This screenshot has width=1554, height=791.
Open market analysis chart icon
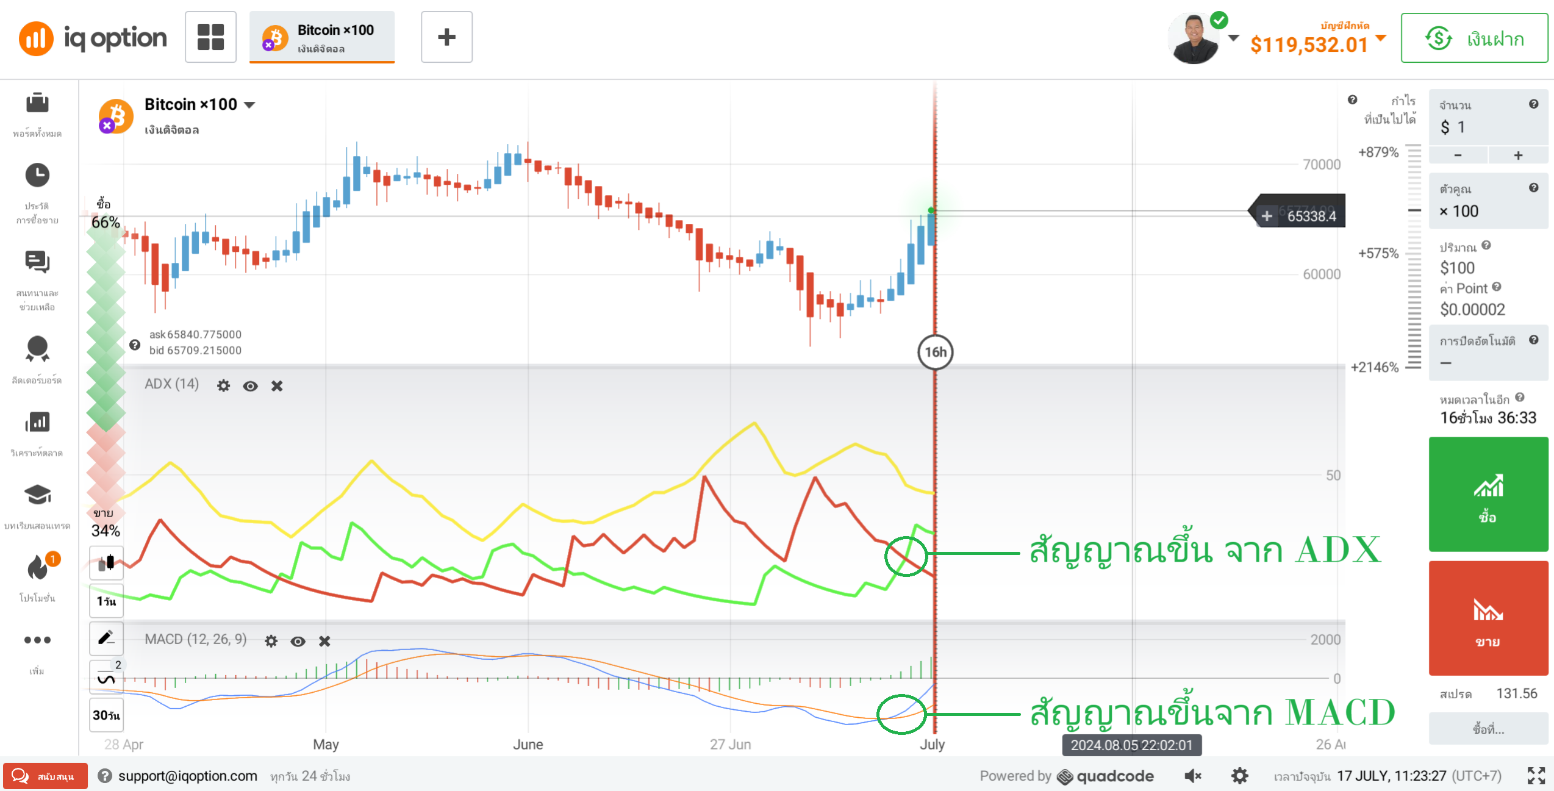[x=37, y=421]
